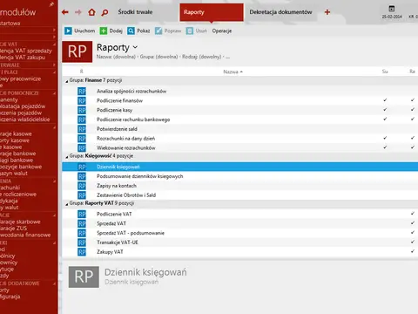Sort by the Nazwa column header
Image resolution: width=418 pixels, height=314 pixels.
click(x=233, y=72)
